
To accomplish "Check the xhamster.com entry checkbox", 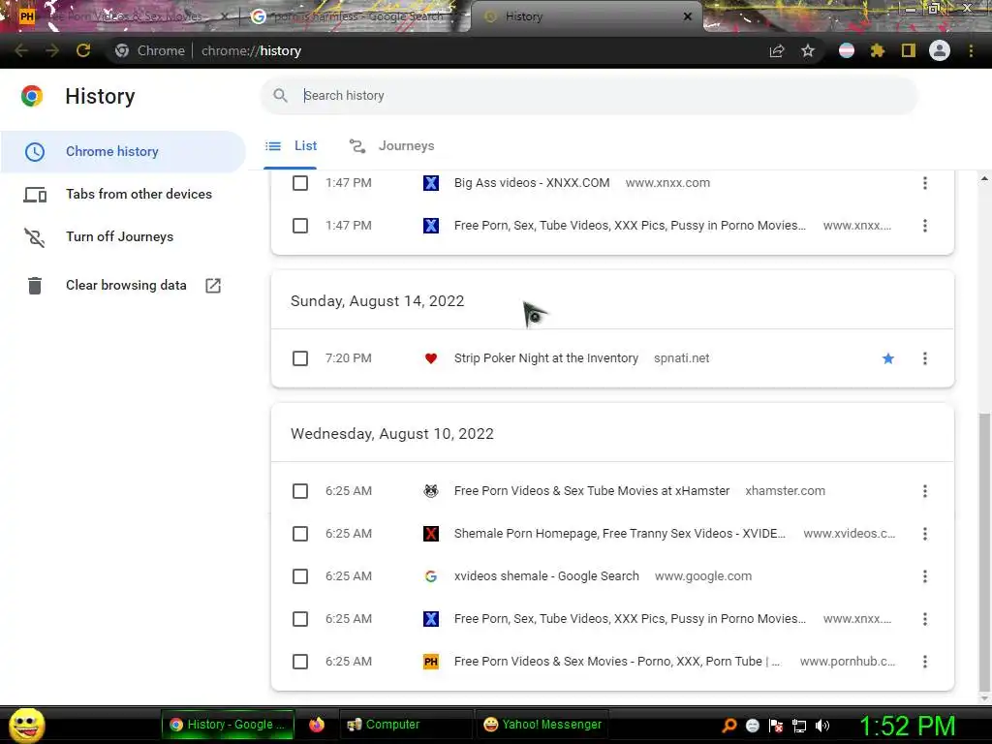I will [x=300, y=491].
